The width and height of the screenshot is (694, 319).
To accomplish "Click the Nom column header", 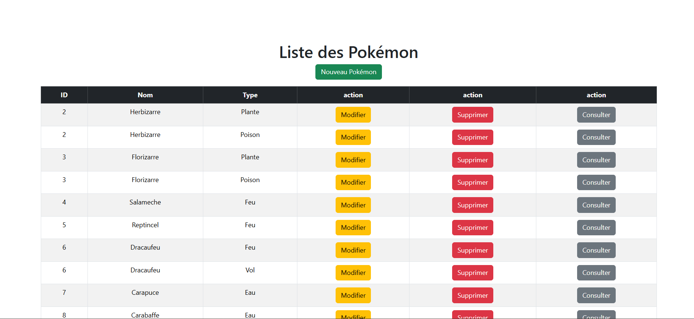I will click(145, 95).
